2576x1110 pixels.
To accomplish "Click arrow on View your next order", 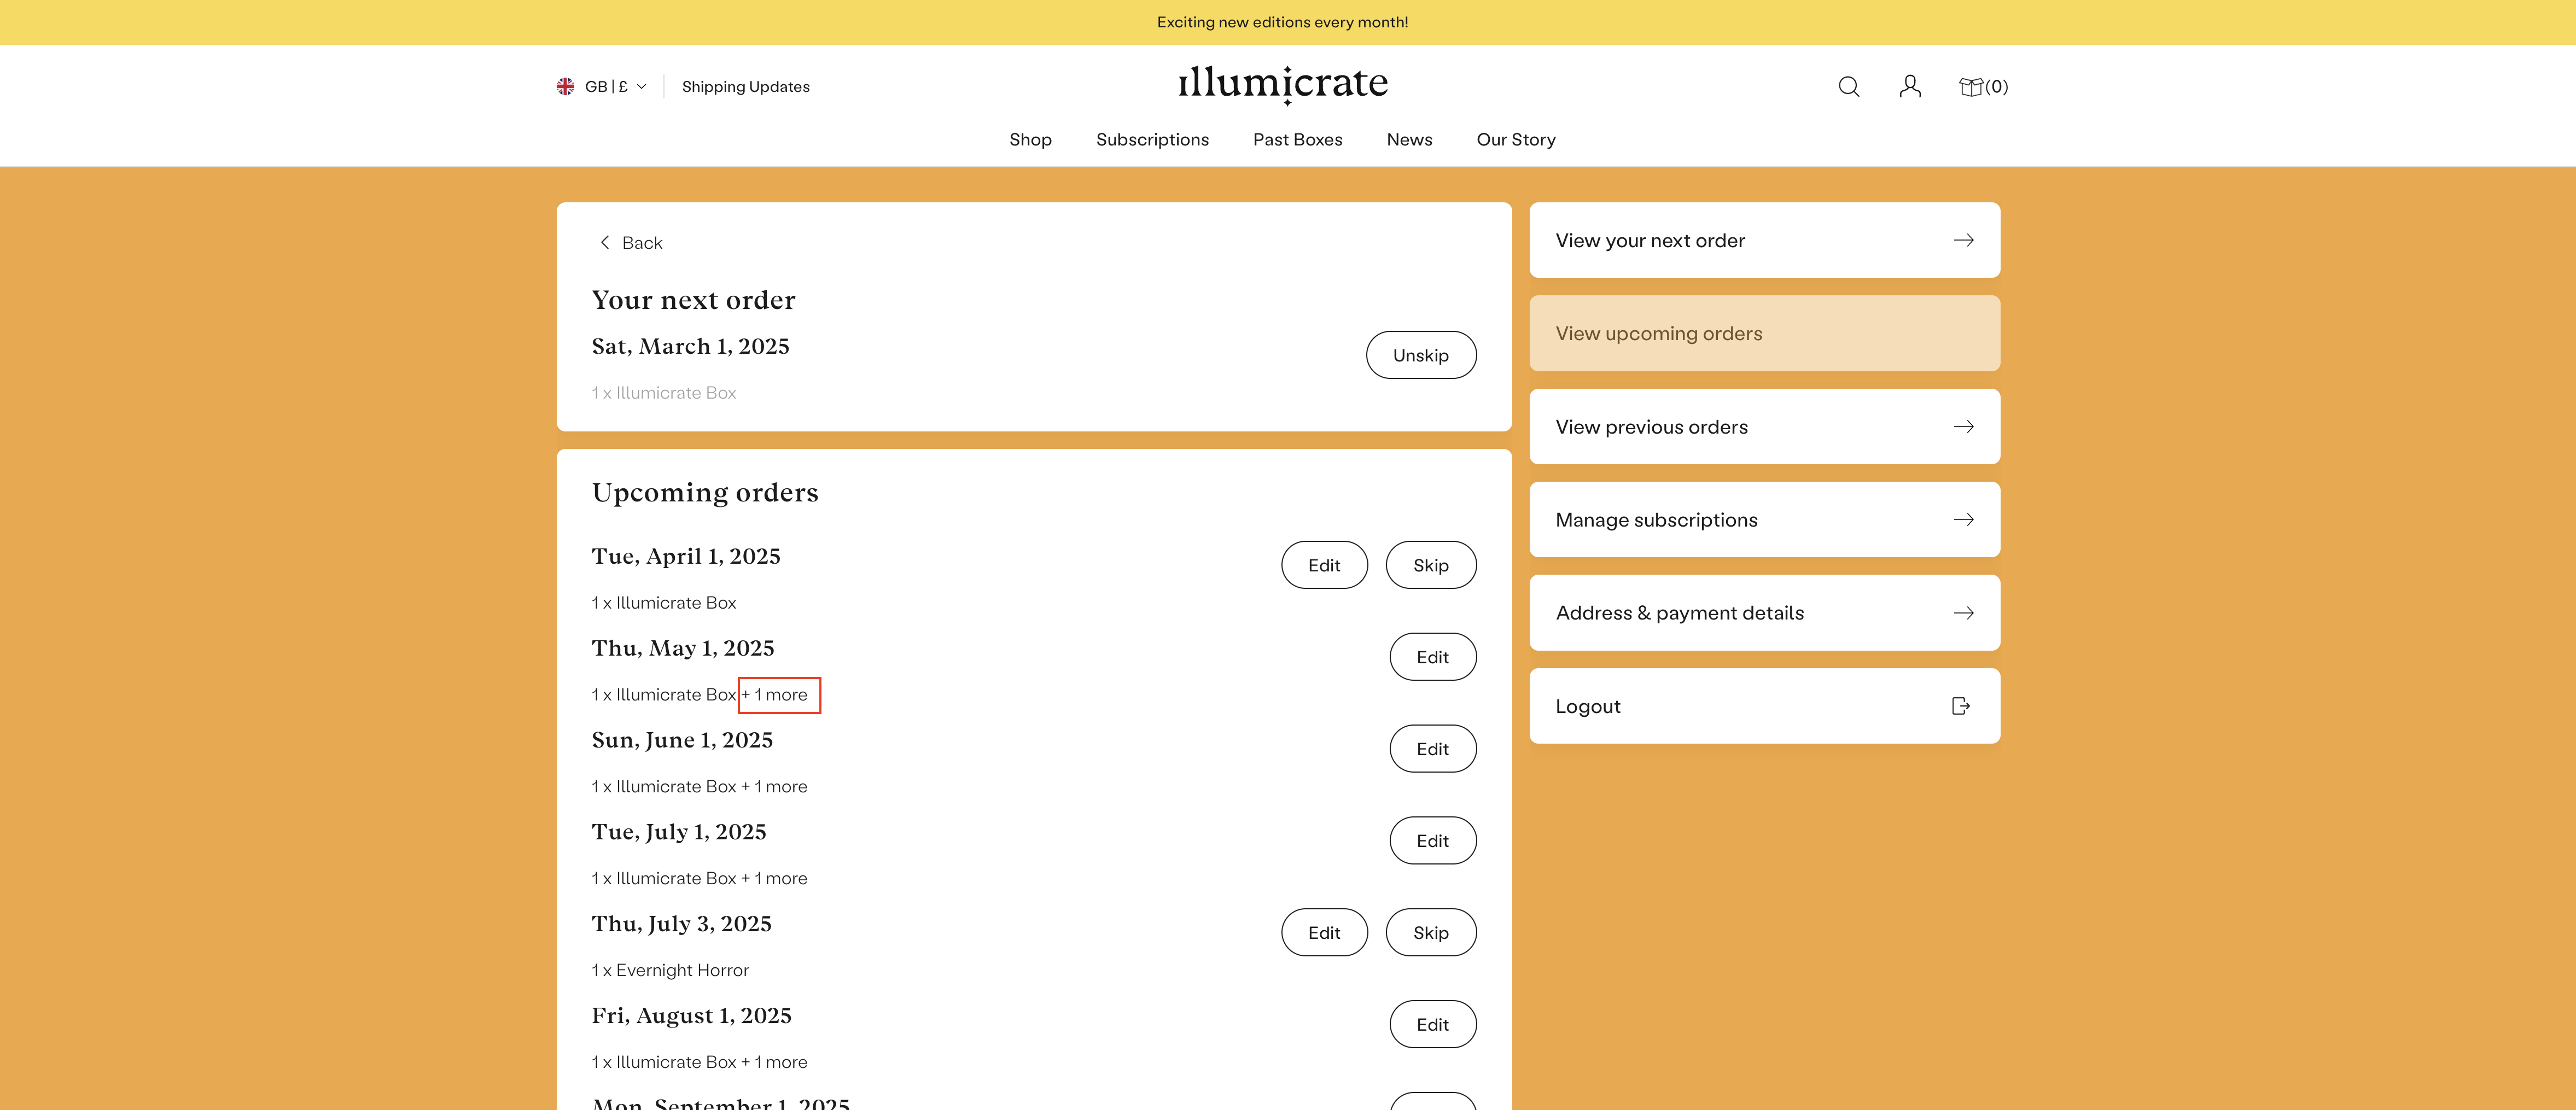I will [x=1963, y=241].
